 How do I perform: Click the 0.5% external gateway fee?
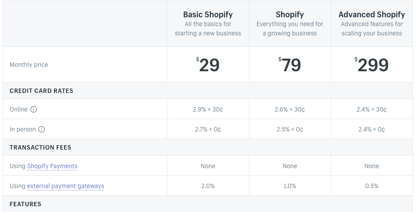[371, 186]
